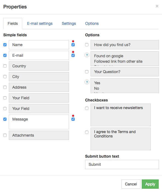Enable the 'How did you find us?' option
This screenshot has width=162, height=192.
pyautogui.click(x=87, y=45)
